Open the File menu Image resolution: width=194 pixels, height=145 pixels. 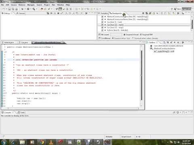[2, 5]
